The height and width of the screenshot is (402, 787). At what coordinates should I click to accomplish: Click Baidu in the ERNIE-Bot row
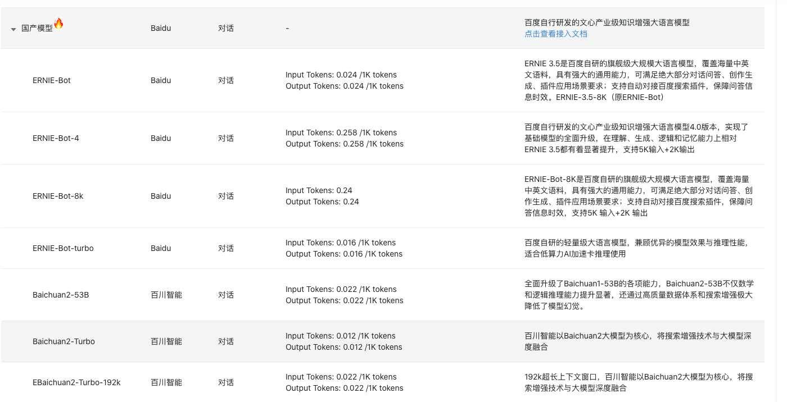(x=161, y=80)
